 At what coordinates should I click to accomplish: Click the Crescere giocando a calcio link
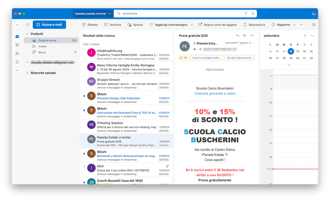click(x=215, y=93)
